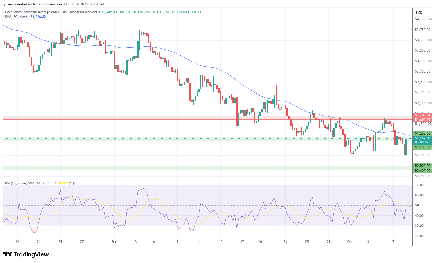Select the green 50,500.00 price label
The width and height of the screenshot is (436, 263).
[x=423, y=166]
